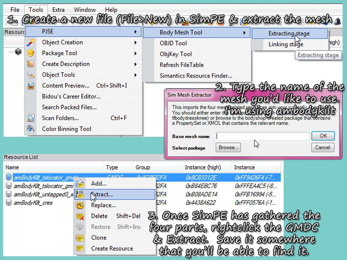Image resolution: width=347 pixels, height=260 pixels.
Task: Open the Tools menu
Action: (36, 10)
